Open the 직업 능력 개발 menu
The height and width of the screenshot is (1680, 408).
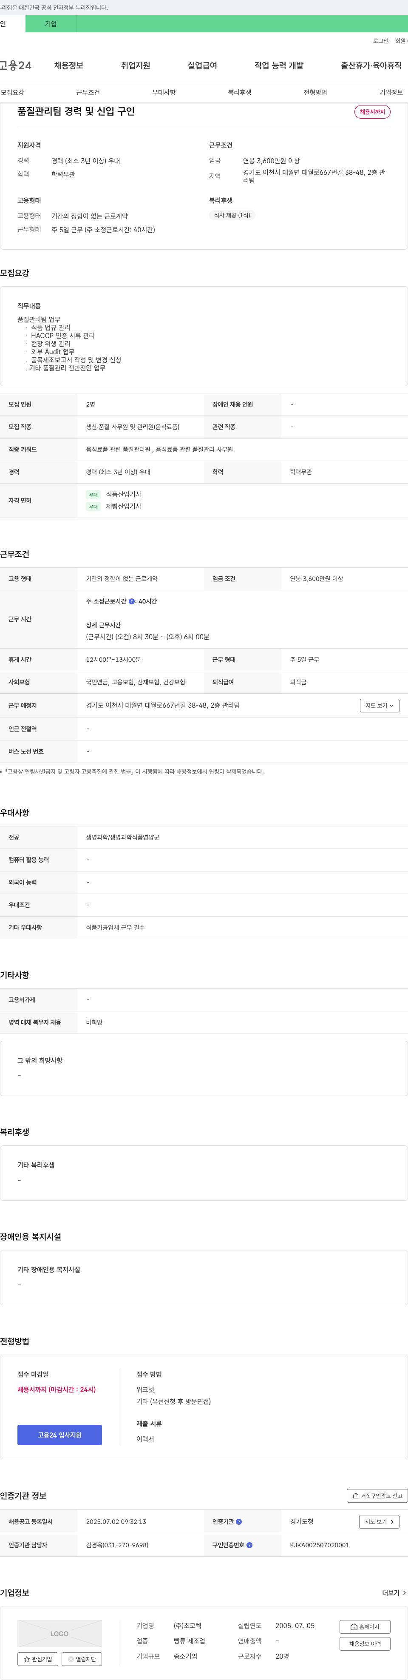tap(279, 65)
